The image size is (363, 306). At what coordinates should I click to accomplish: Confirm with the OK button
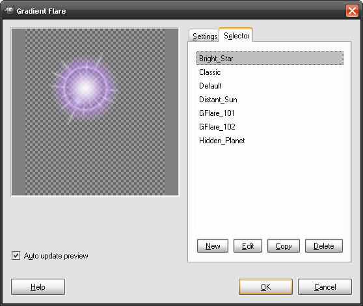(x=265, y=286)
